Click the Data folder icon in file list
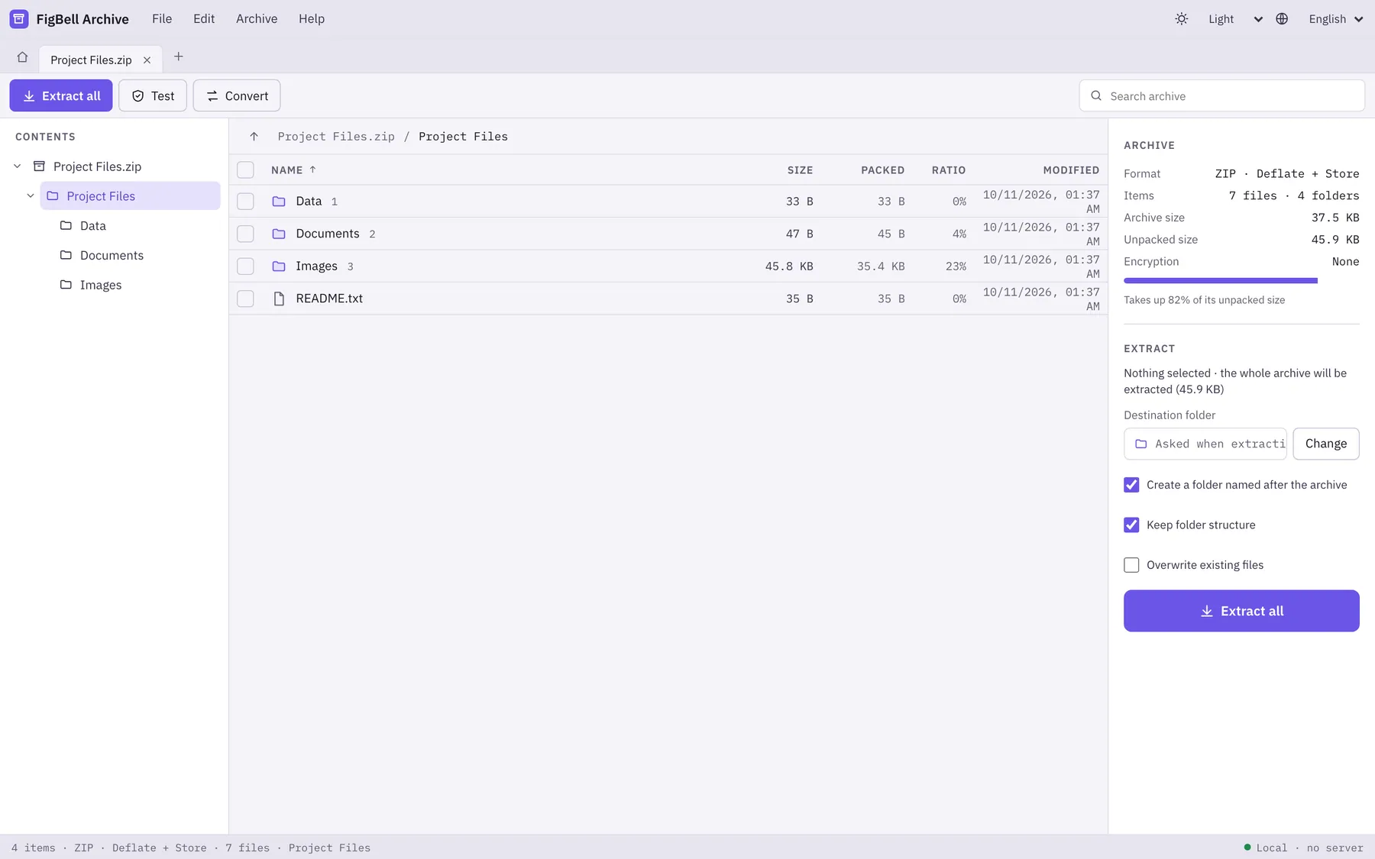 click(x=279, y=202)
